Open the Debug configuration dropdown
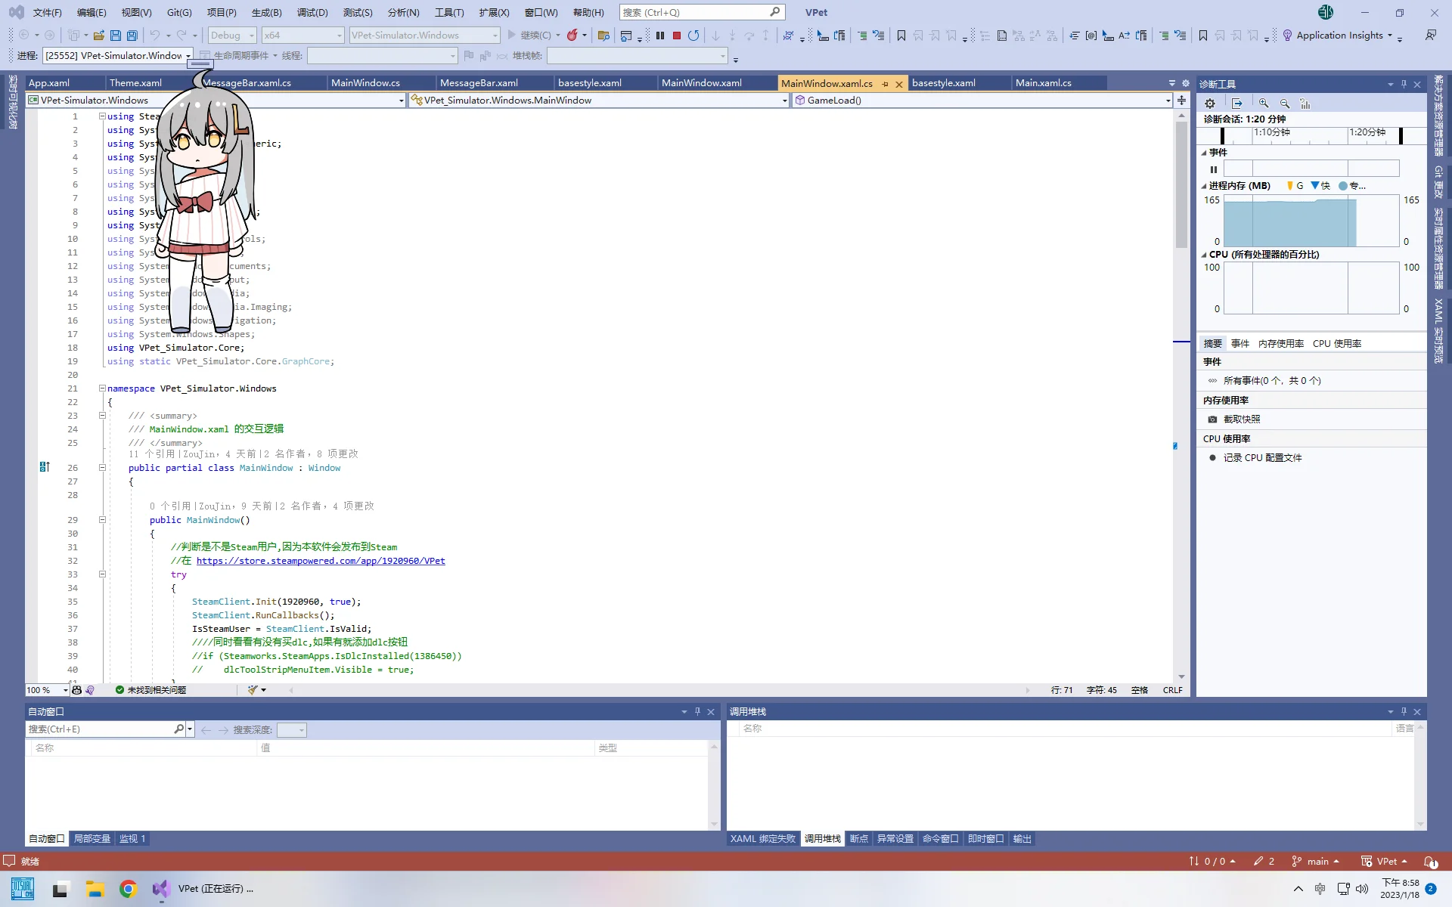Viewport: 1452px width, 907px height. coord(231,36)
